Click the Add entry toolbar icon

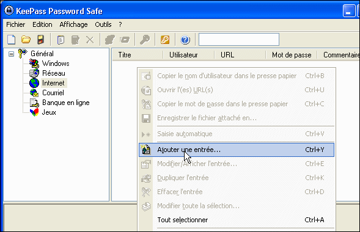click(61, 40)
